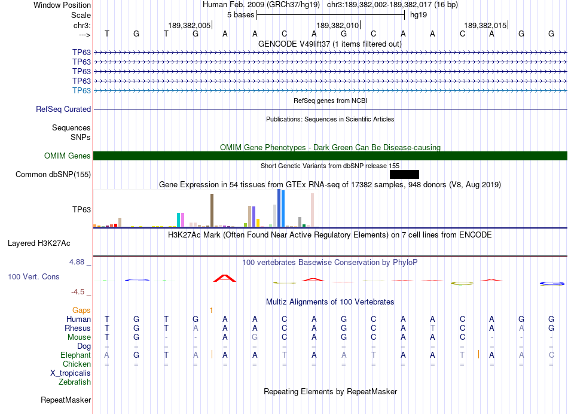Click the tall brown GTEx expression bar
Screen dimensions: 568x414
[212, 210]
